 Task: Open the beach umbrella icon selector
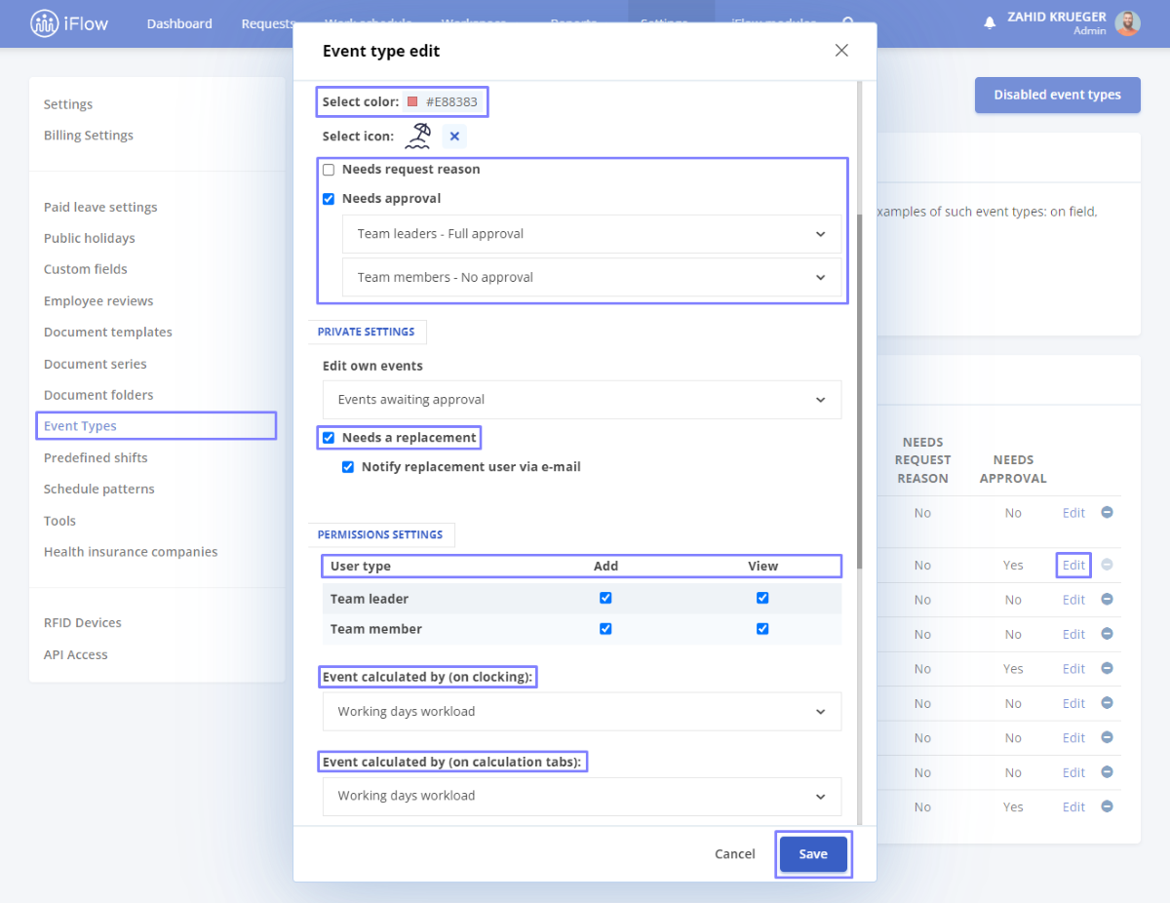(x=418, y=137)
